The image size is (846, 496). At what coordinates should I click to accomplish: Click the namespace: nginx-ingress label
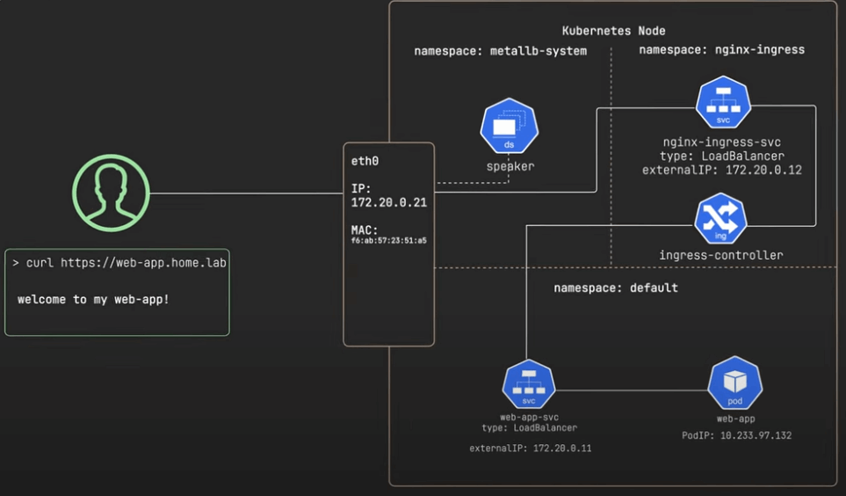[721, 50]
